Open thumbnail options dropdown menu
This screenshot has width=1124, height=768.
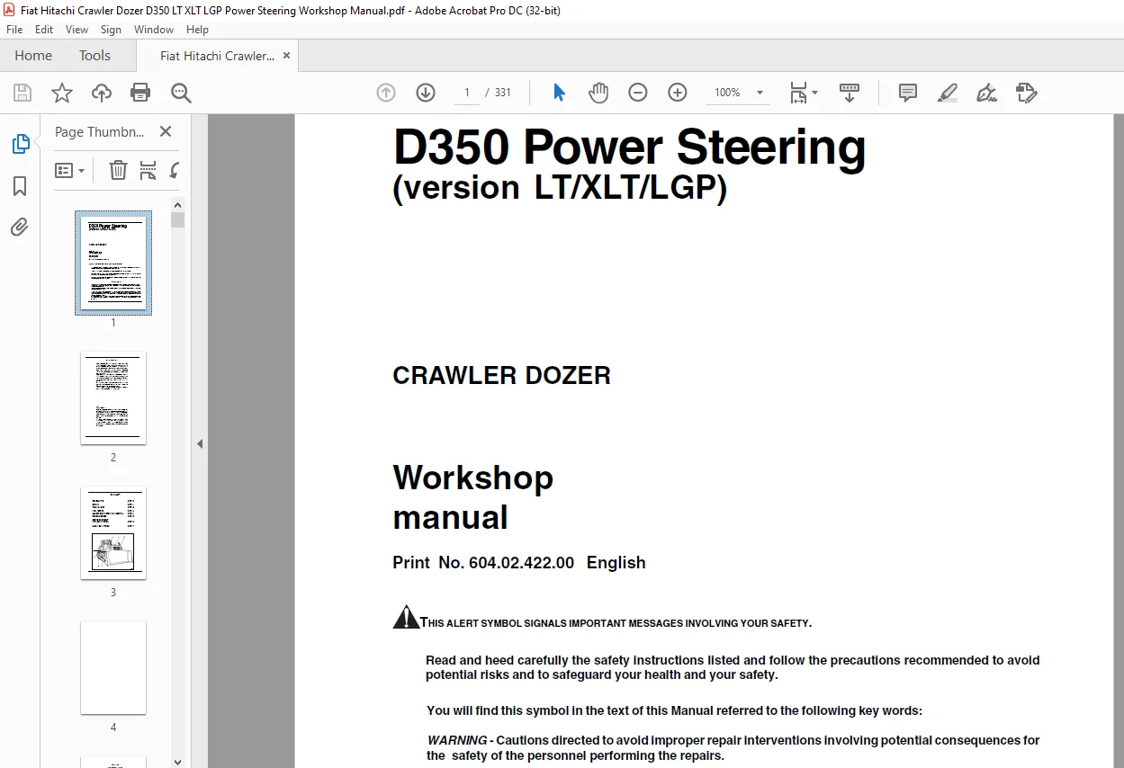click(70, 170)
